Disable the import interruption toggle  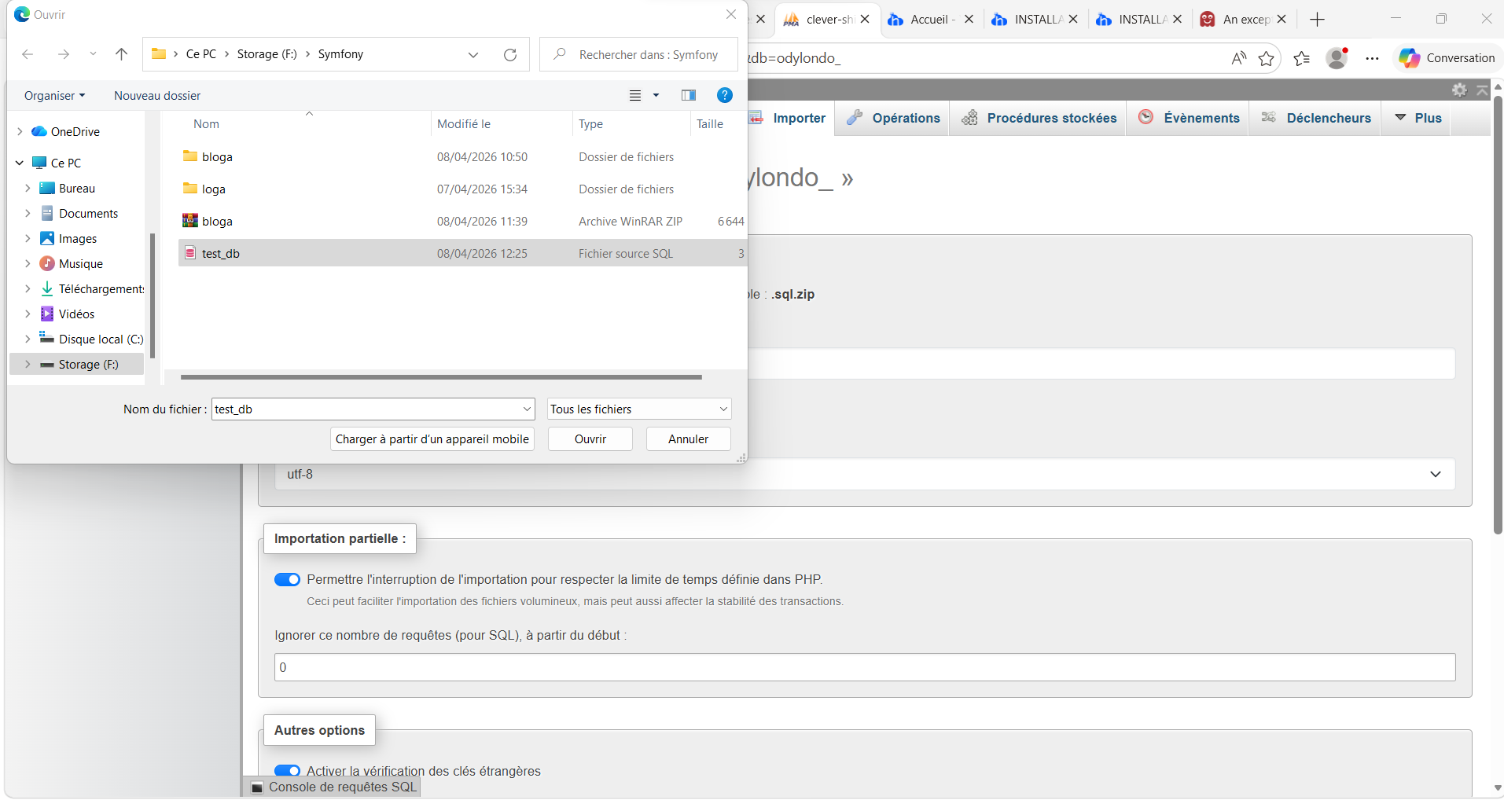[x=287, y=580]
